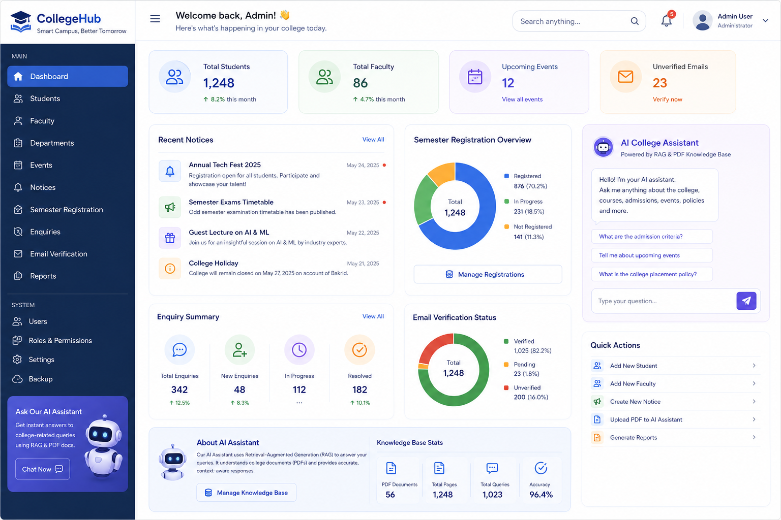The height and width of the screenshot is (520, 781).
Task: Click the search magnifier icon
Action: pyautogui.click(x=635, y=21)
